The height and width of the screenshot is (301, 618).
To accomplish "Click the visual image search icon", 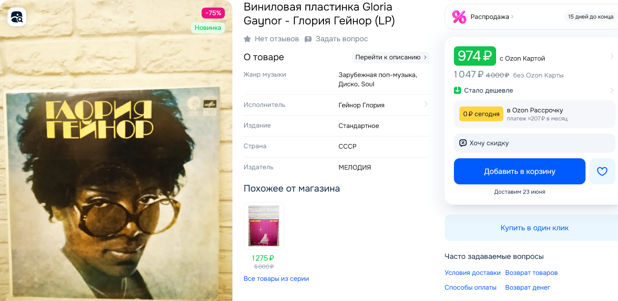I will tap(17, 17).
